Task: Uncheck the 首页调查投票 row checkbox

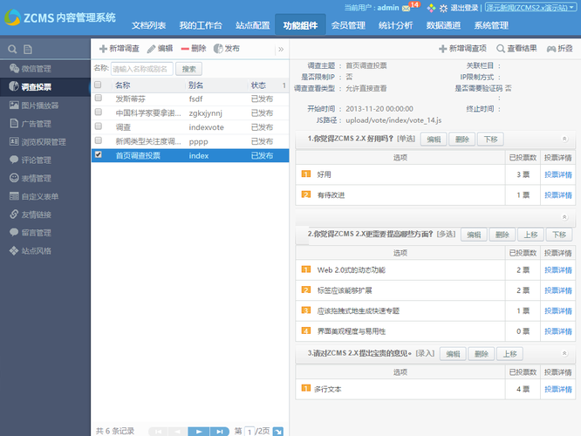Action: 98,155
